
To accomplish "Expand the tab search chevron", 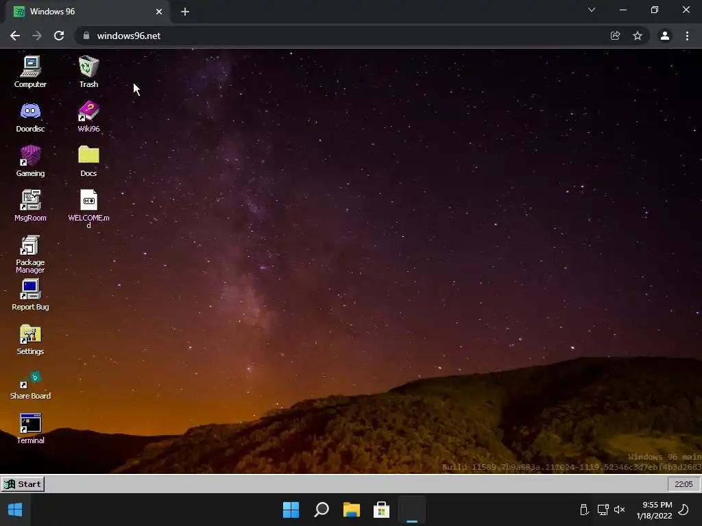I will [592, 10].
